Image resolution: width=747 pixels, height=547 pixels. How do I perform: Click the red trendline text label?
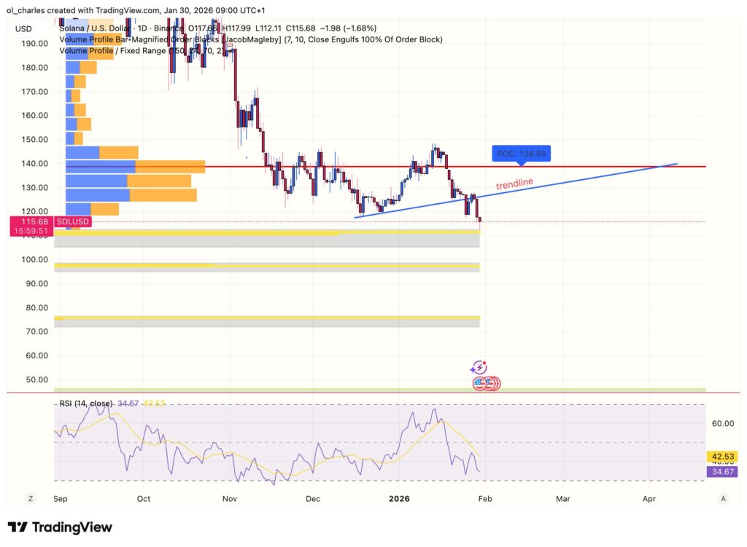[x=514, y=184]
